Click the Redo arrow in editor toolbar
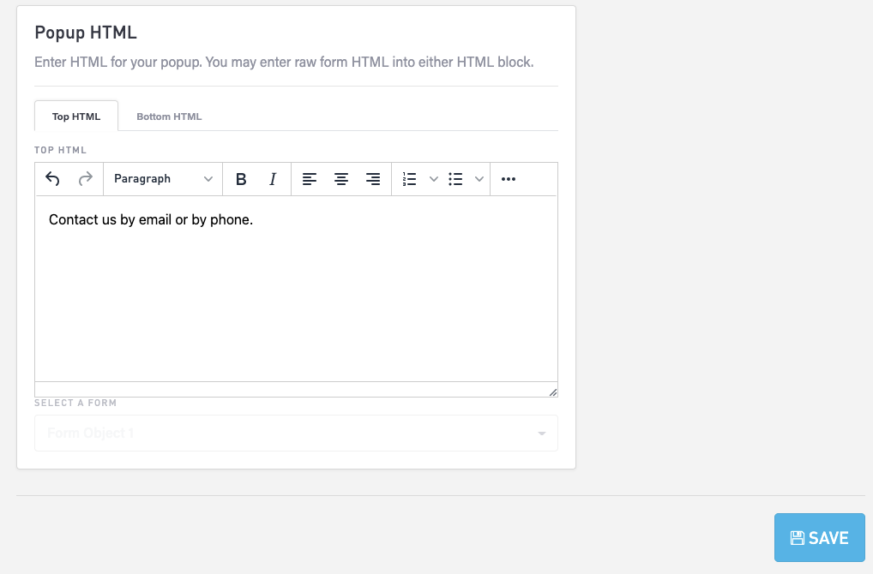 click(x=85, y=179)
